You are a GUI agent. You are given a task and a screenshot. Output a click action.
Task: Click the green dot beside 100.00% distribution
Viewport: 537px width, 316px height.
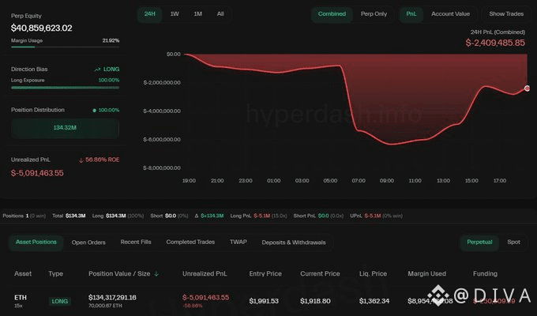94,111
